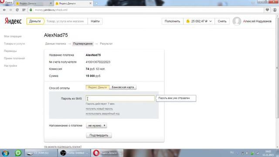Close the second Яндекс.Деньги tab

click(90, 3)
